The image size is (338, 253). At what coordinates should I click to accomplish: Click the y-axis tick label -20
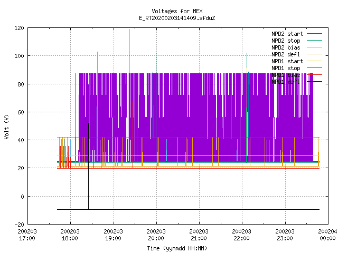(19, 225)
